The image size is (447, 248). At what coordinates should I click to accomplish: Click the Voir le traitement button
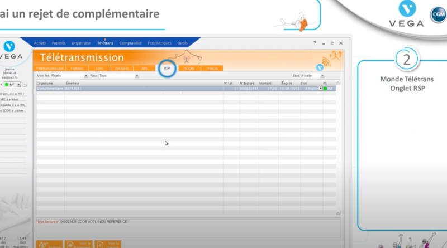[x=79, y=244]
